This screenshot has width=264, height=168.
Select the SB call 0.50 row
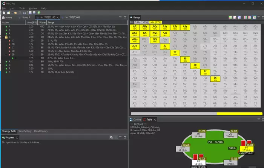pos(64,65)
